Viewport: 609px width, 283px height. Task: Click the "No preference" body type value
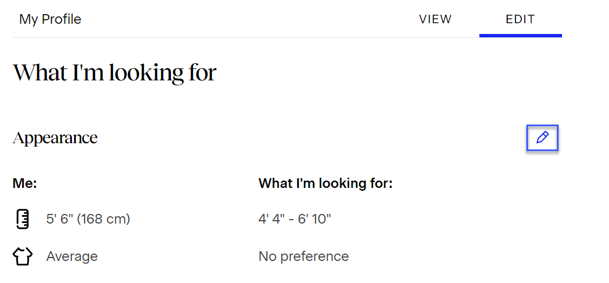(303, 256)
